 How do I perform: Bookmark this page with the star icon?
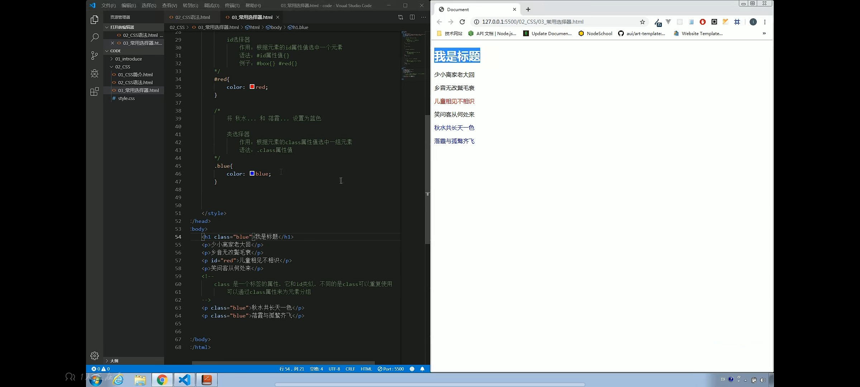pos(642,22)
